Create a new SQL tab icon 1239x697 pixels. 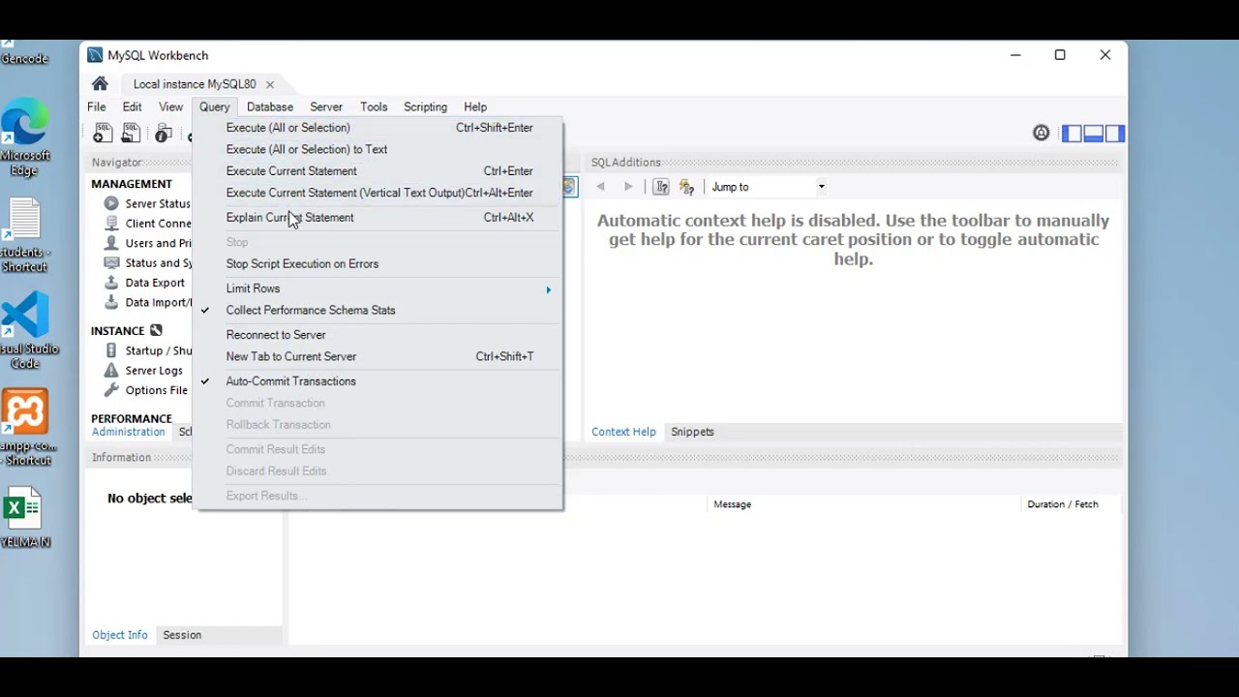[x=103, y=134]
